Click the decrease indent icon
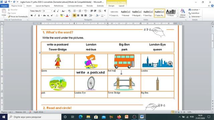Image resolution: width=214 pixels, height=120 pixels. [91, 11]
